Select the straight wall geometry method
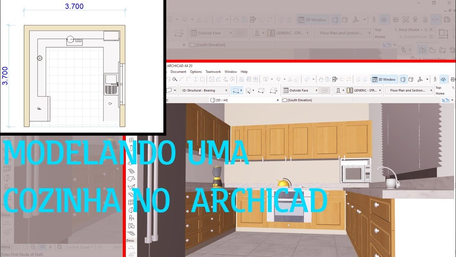Image resolution: width=456 pixels, height=257 pixels. [236, 91]
